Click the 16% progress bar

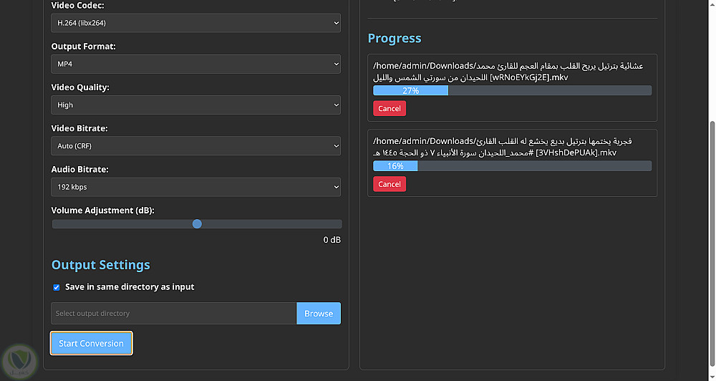coord(512,166)
